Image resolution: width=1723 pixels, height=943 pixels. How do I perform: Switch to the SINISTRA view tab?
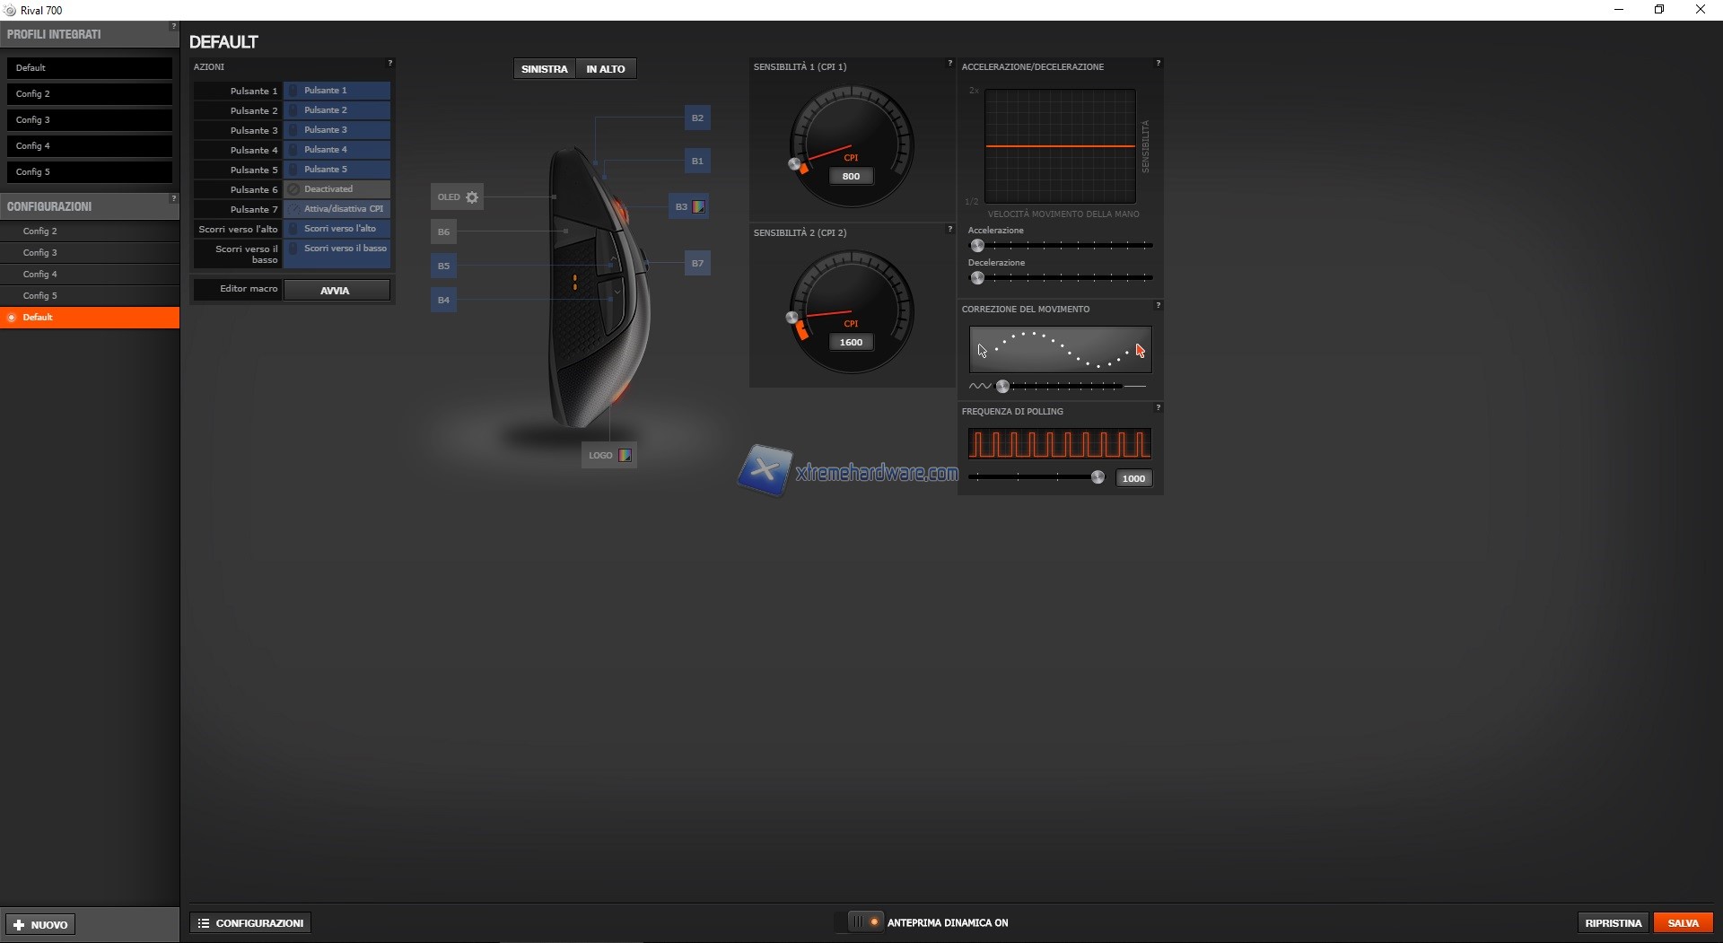544,69
